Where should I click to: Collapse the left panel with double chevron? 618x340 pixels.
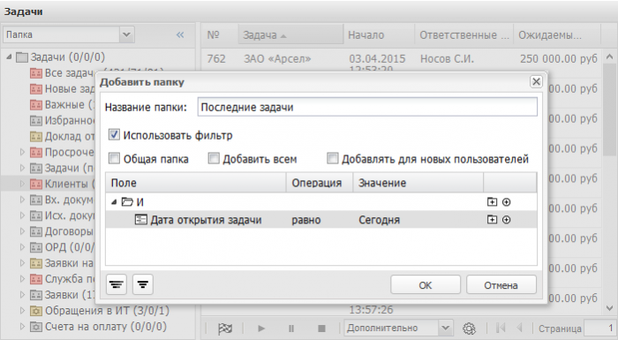click(x=180, y=34)
